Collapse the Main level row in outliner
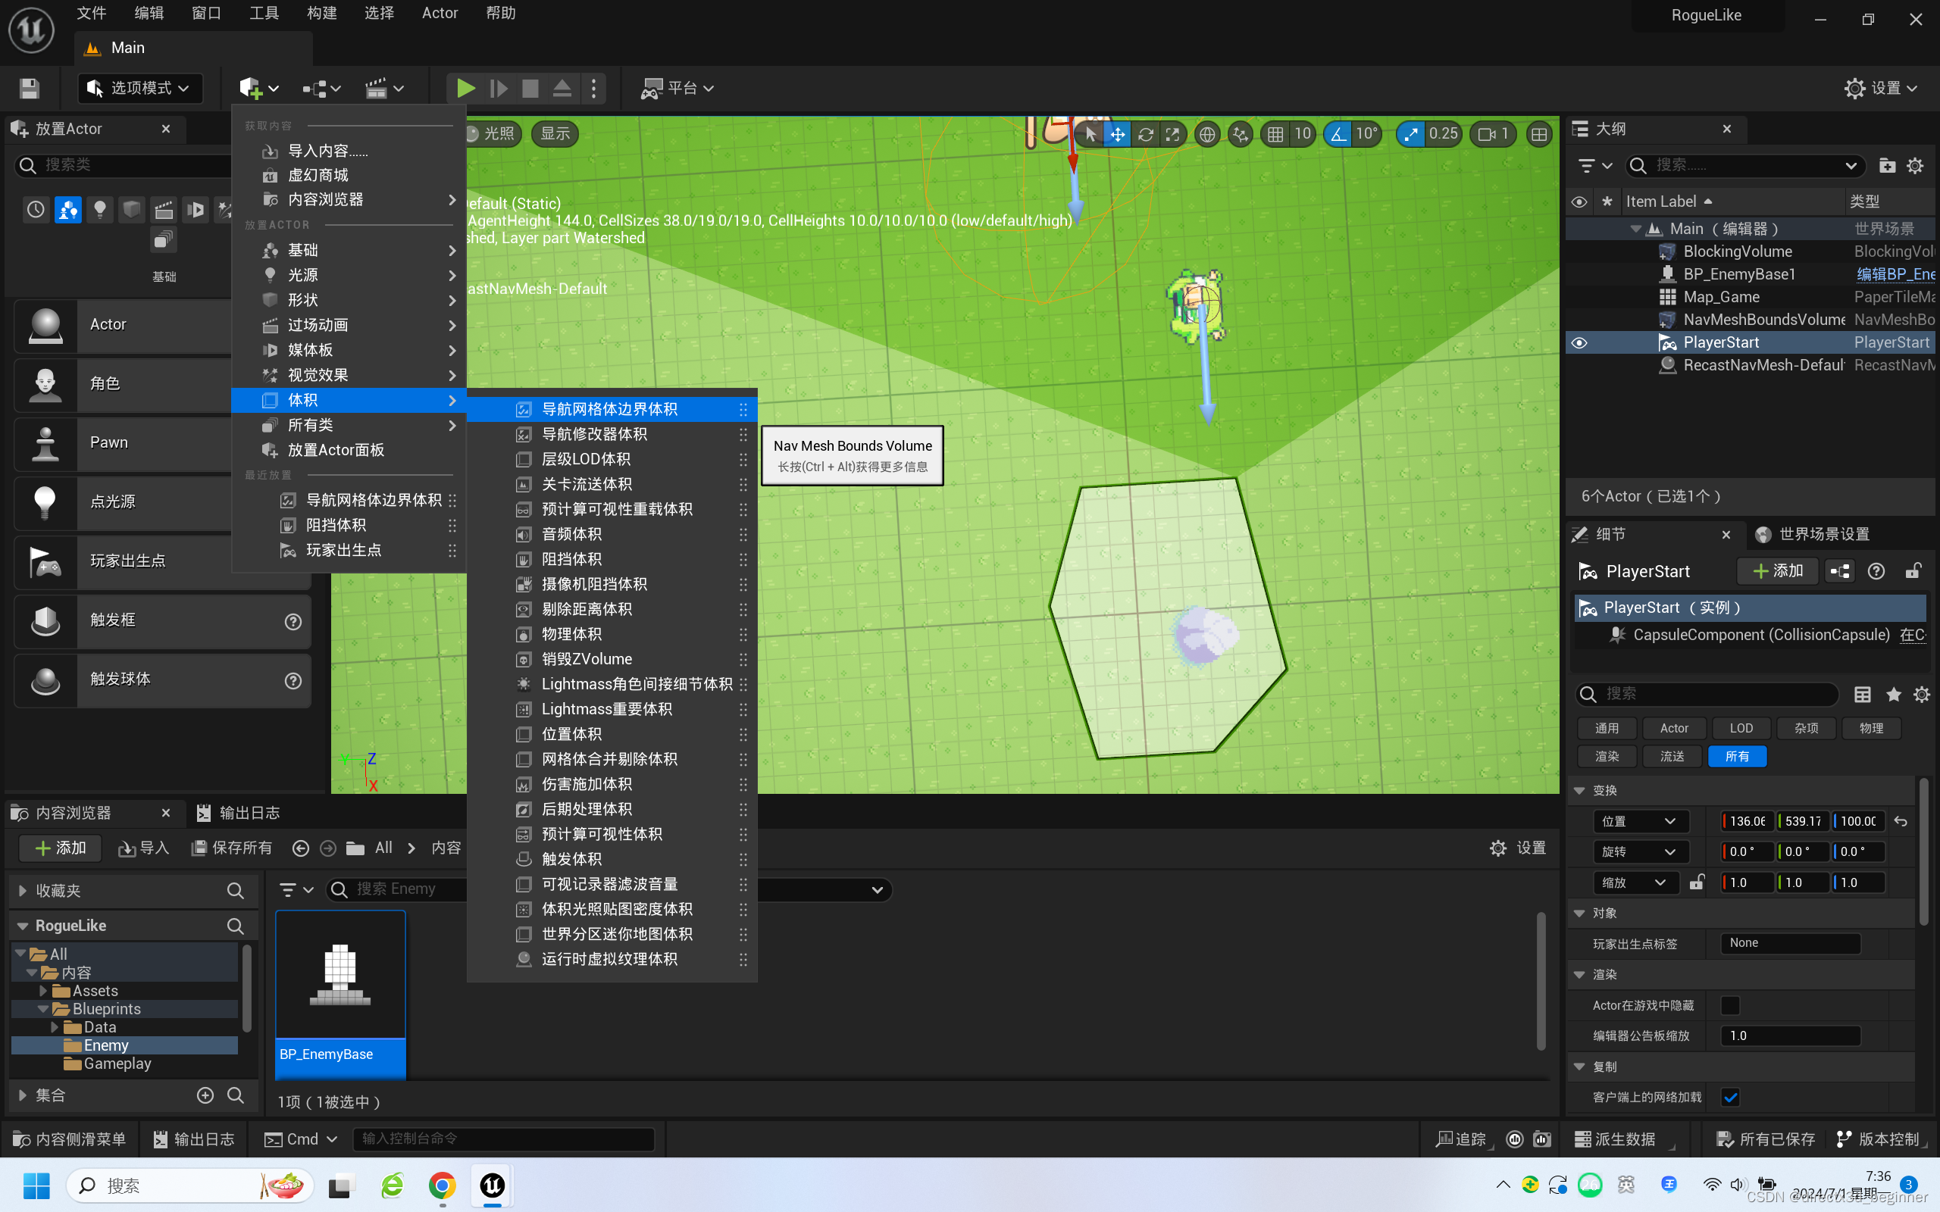The image size is (1940, 1212). (x=1635, y=230)
